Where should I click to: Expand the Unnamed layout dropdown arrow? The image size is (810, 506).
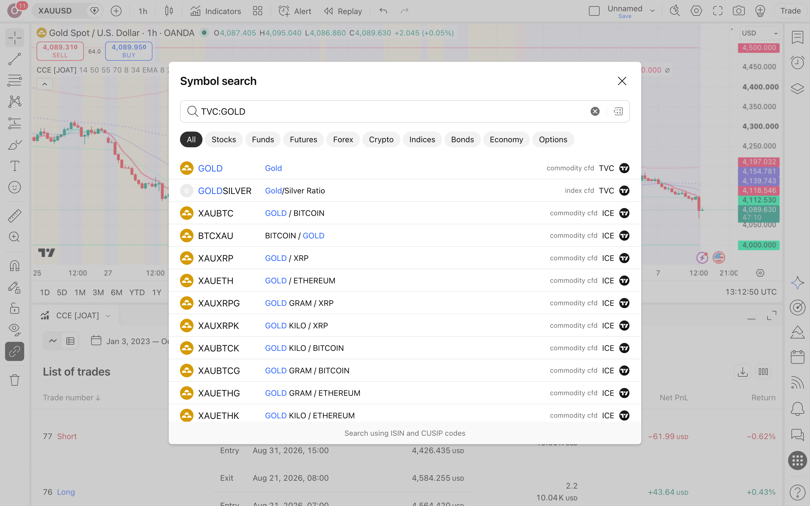point(652,11)
